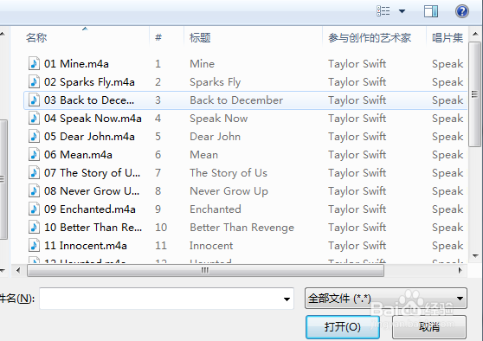Click the 取消 cancel button

click(429, 327)
